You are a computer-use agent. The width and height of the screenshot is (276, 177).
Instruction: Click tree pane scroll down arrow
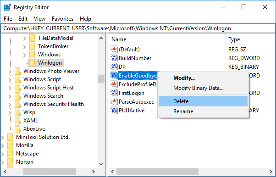tap(101, 164)
